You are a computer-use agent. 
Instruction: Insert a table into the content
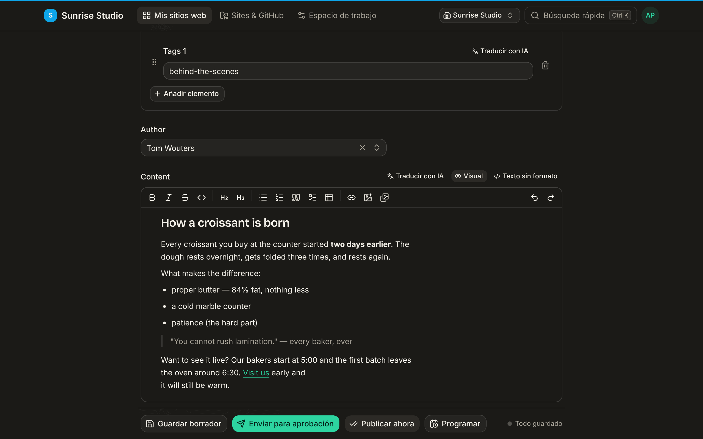pyautogui.click(x=329, y=198)
